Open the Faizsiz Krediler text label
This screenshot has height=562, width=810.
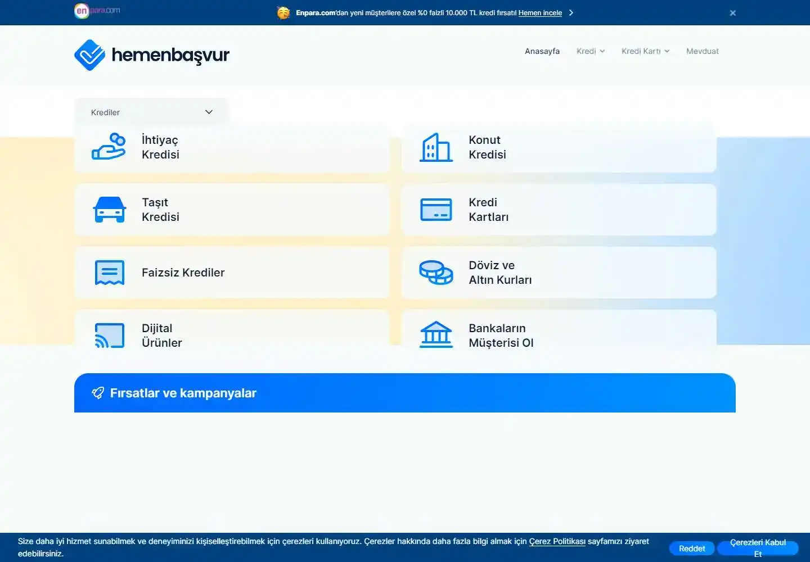[183, 273]
